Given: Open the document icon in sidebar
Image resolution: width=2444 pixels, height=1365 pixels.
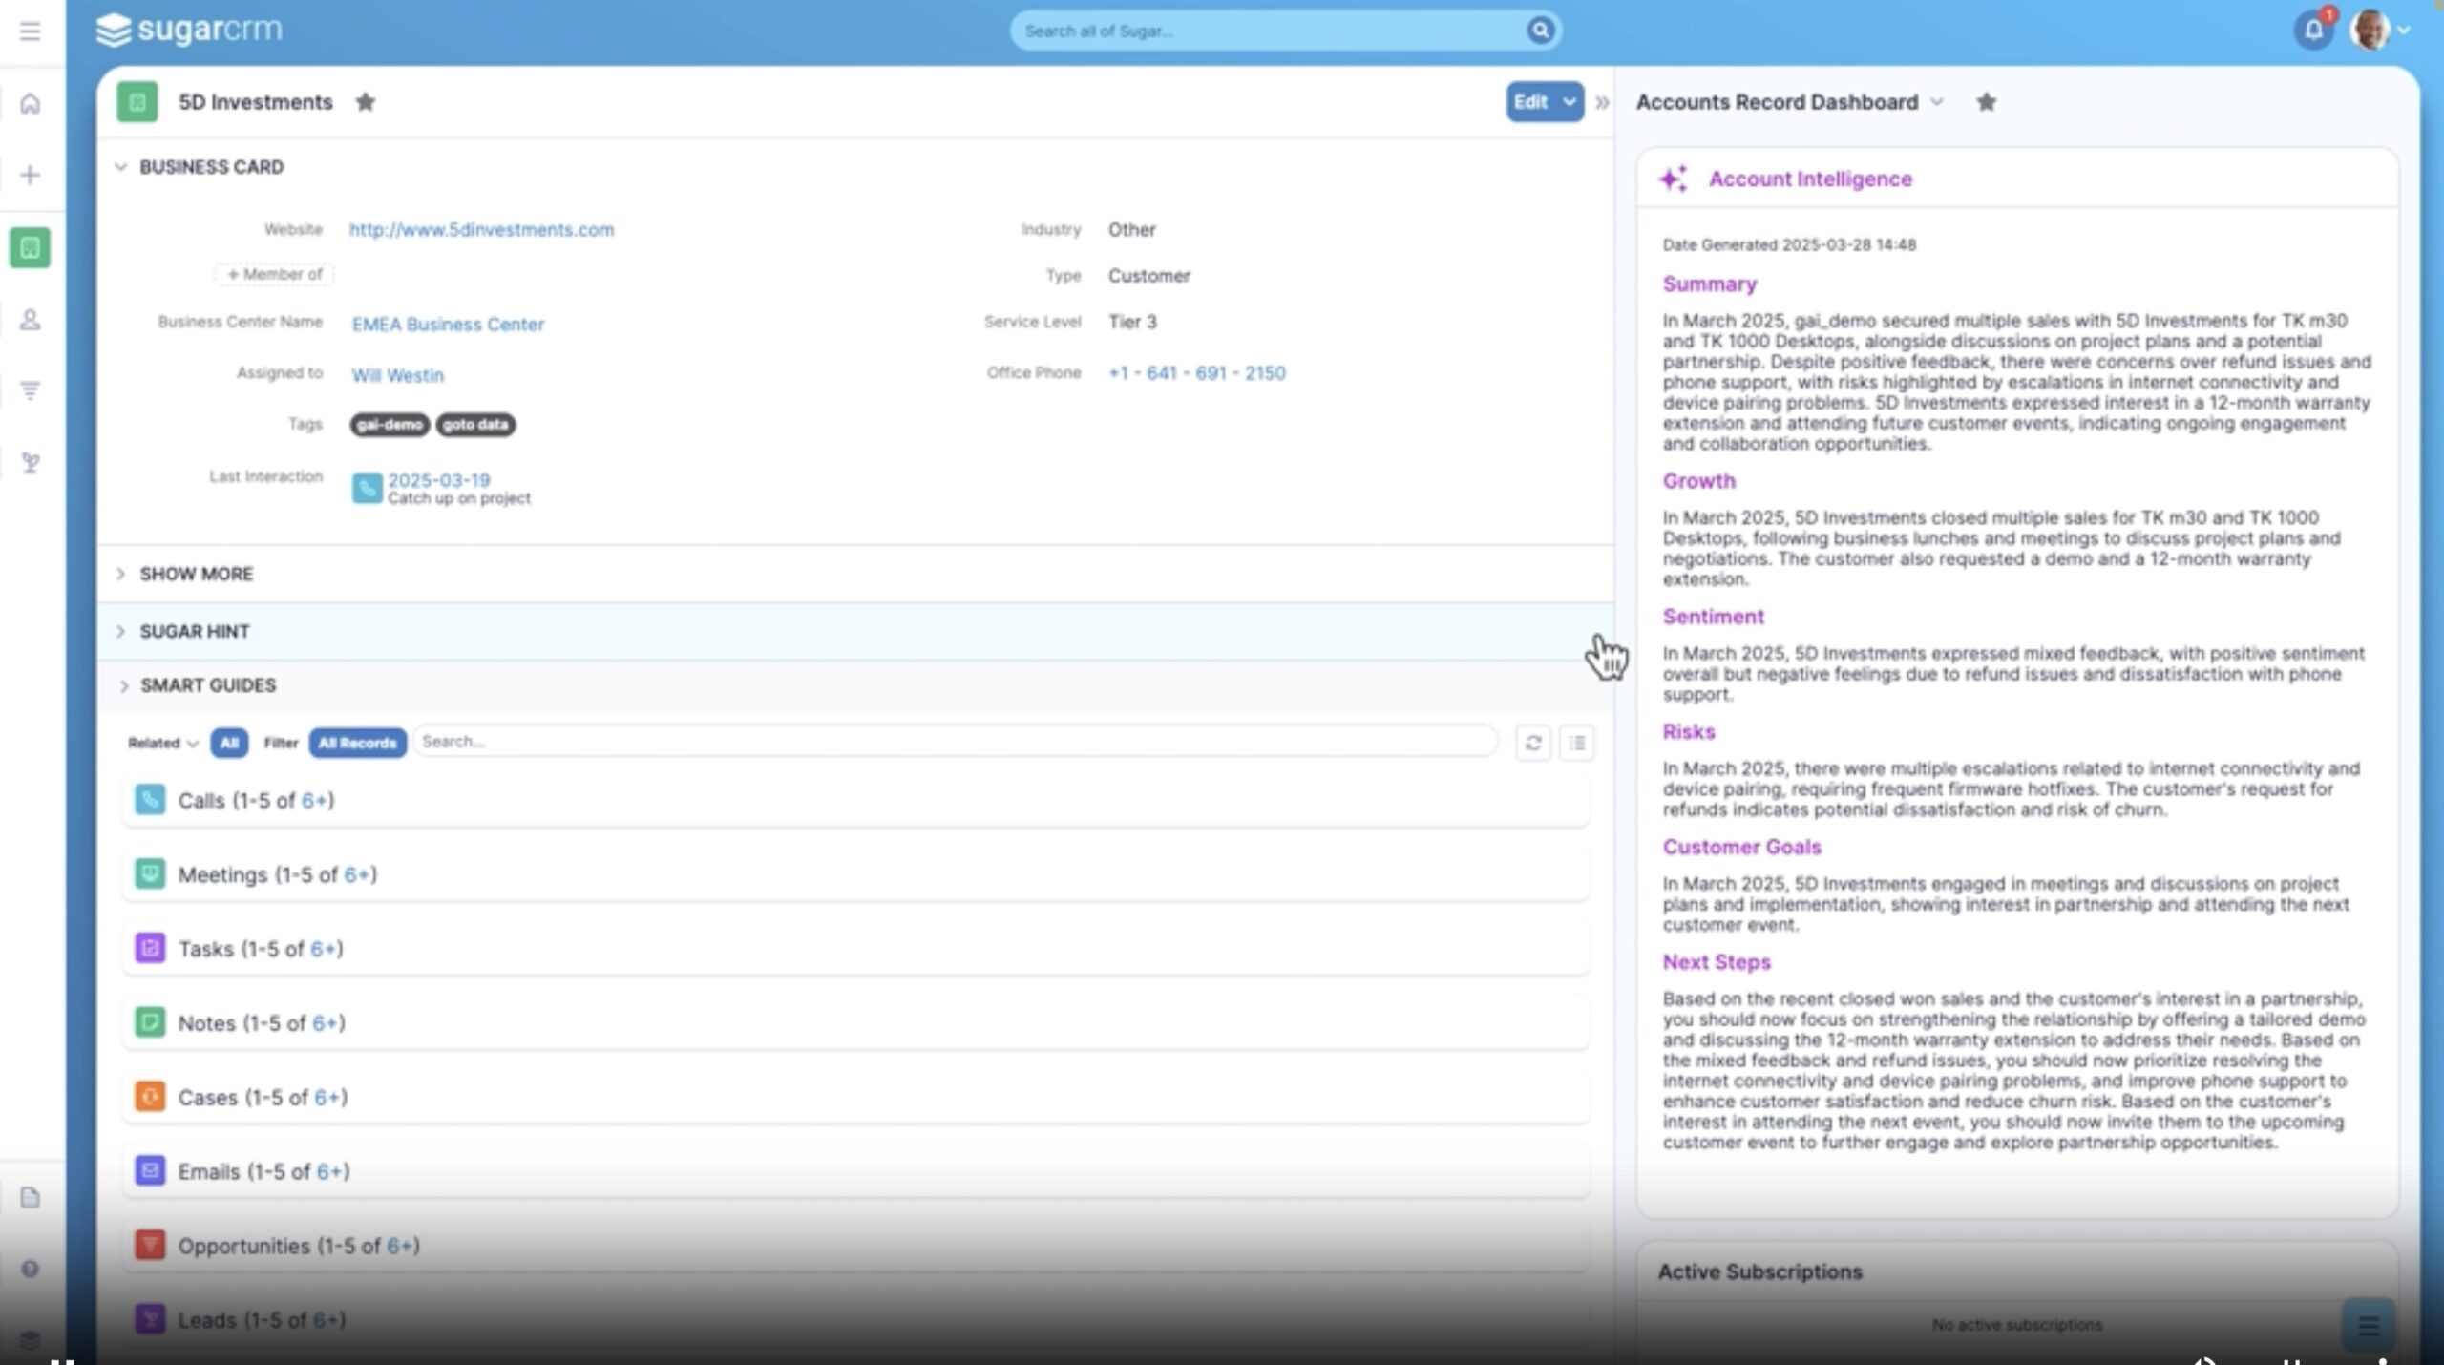Looking at the screenshot, I should pos(31,1197).
